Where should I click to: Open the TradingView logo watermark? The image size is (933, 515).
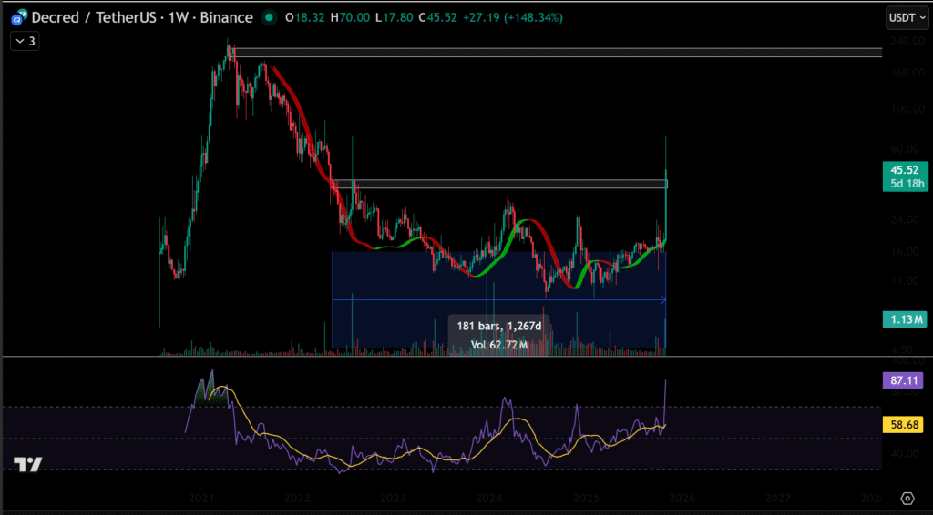(27, 465)
